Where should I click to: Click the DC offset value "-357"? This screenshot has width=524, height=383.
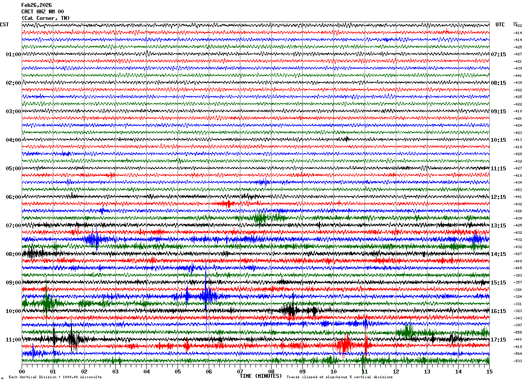tap(518, 283)
